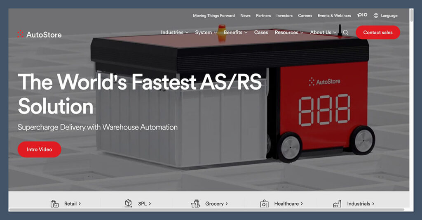Open the Industrials industry link

pyautogui.click(x=361, y=203)
